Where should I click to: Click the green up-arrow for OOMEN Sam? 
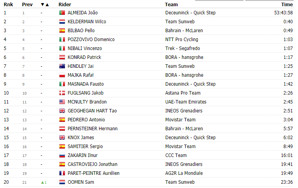coord(42,182)
